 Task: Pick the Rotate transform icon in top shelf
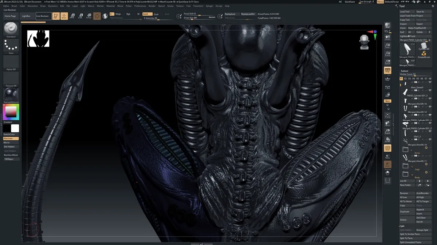(88, 16)
